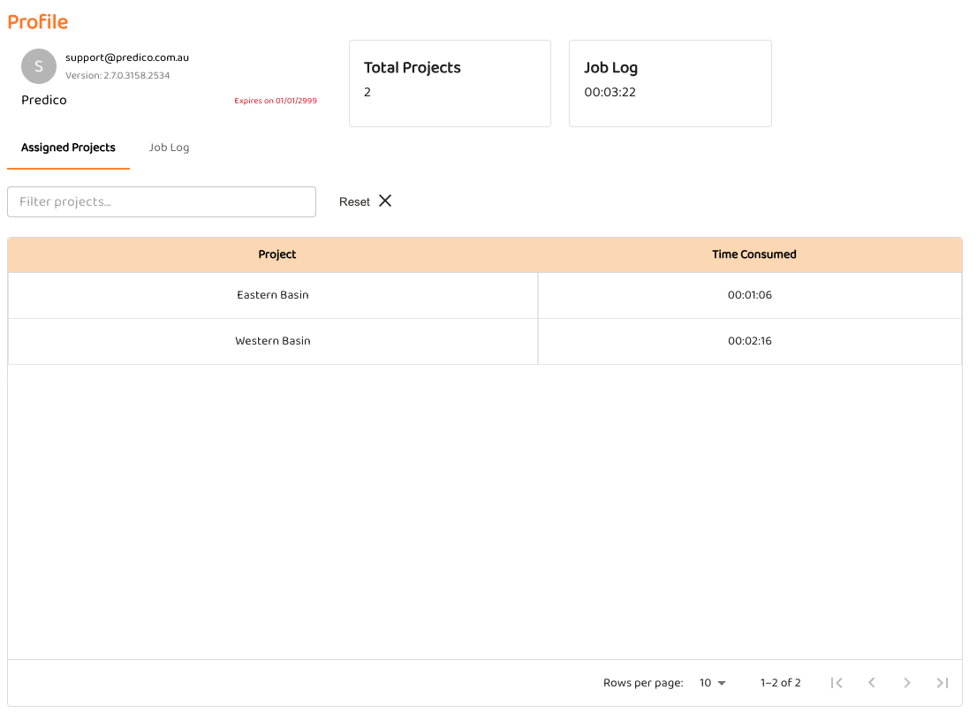Open the Job Log tab
The image size is (977, 720).
tap(169, 148)
